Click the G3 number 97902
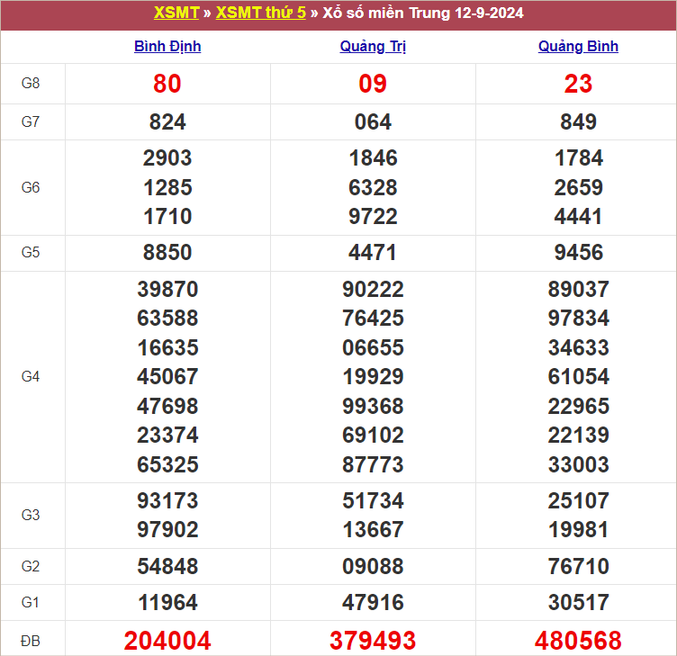 (x=167, y=529)
